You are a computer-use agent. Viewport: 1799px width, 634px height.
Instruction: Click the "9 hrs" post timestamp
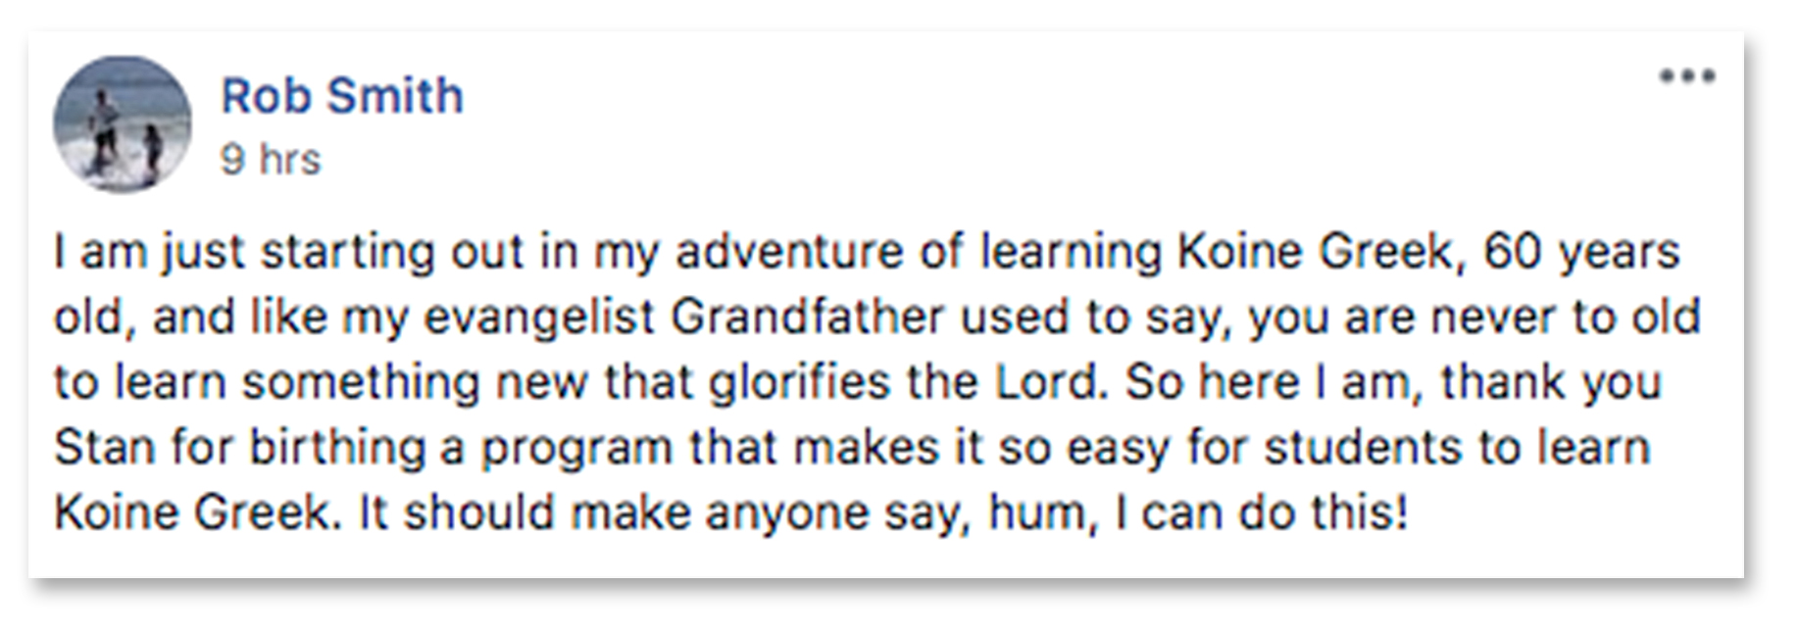click(x=271, y=160)
